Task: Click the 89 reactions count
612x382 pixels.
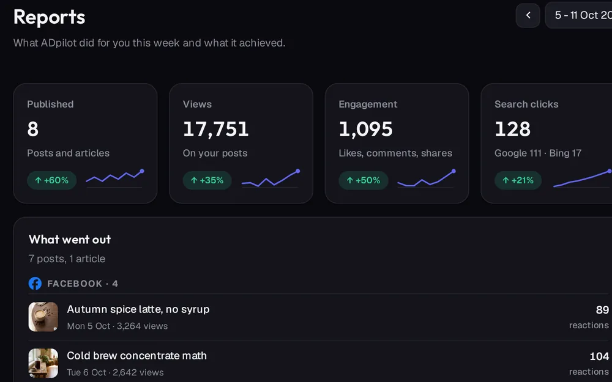Action: 589,317
